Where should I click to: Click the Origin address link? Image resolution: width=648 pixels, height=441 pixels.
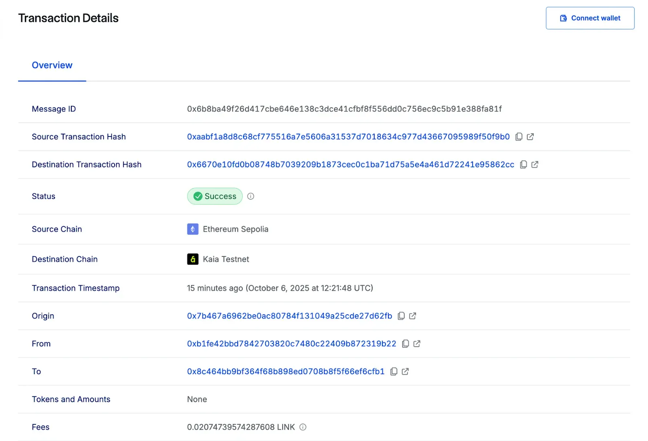click(289, 316)
